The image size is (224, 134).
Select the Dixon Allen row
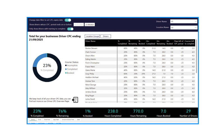140,56
